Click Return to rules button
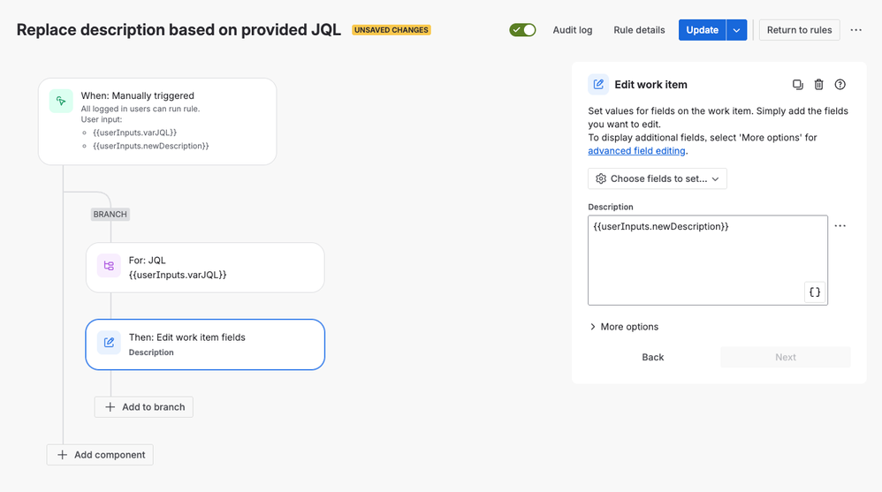Viewport: 882px width, 492px height. click(x=799, y=30)
